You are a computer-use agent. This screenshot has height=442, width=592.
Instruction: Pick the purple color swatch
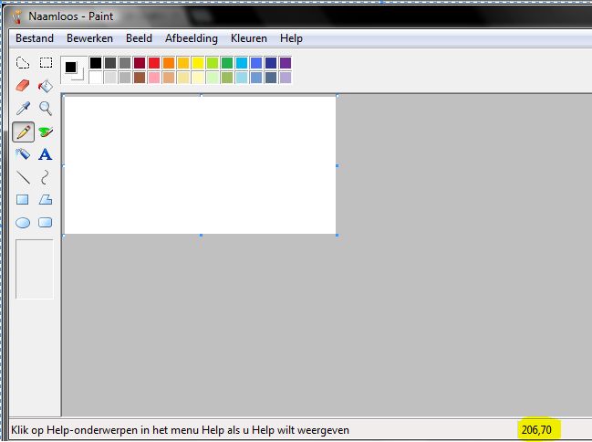coord(286,63)
